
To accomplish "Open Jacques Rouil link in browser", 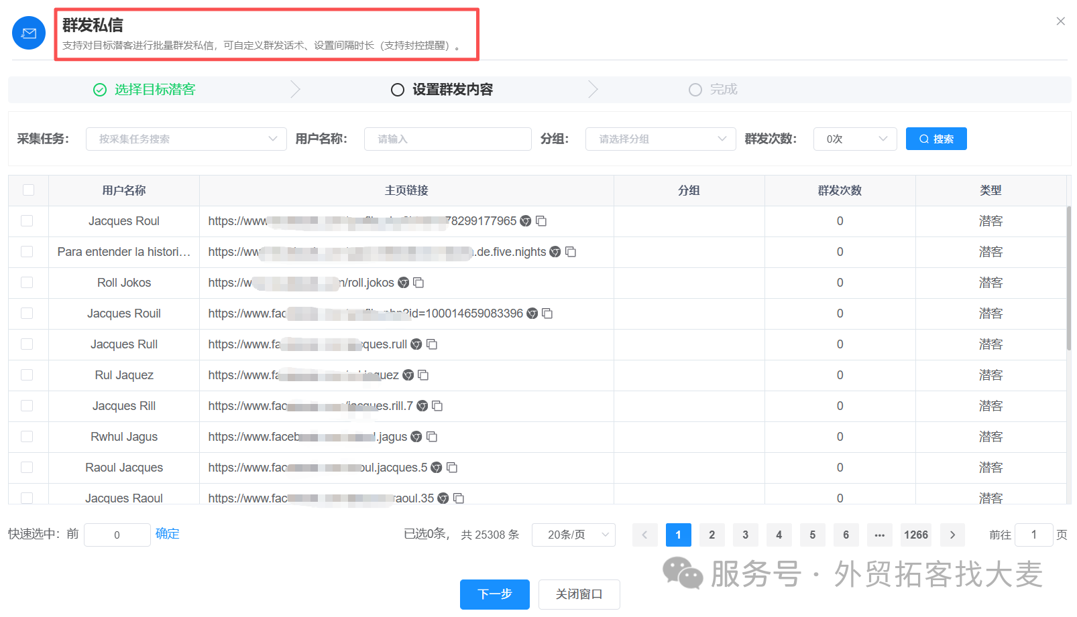I will [x=532, y=314].
